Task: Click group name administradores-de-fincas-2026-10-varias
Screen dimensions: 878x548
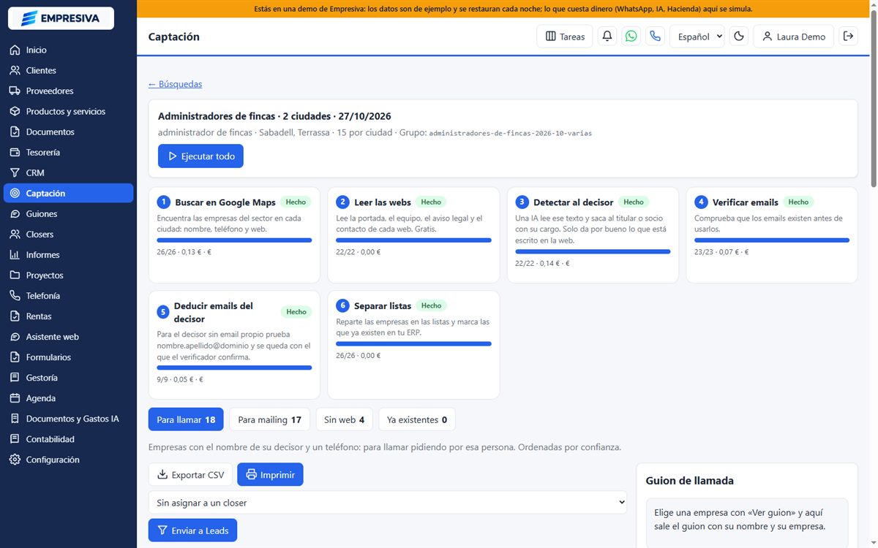Action: coord(510,134)
